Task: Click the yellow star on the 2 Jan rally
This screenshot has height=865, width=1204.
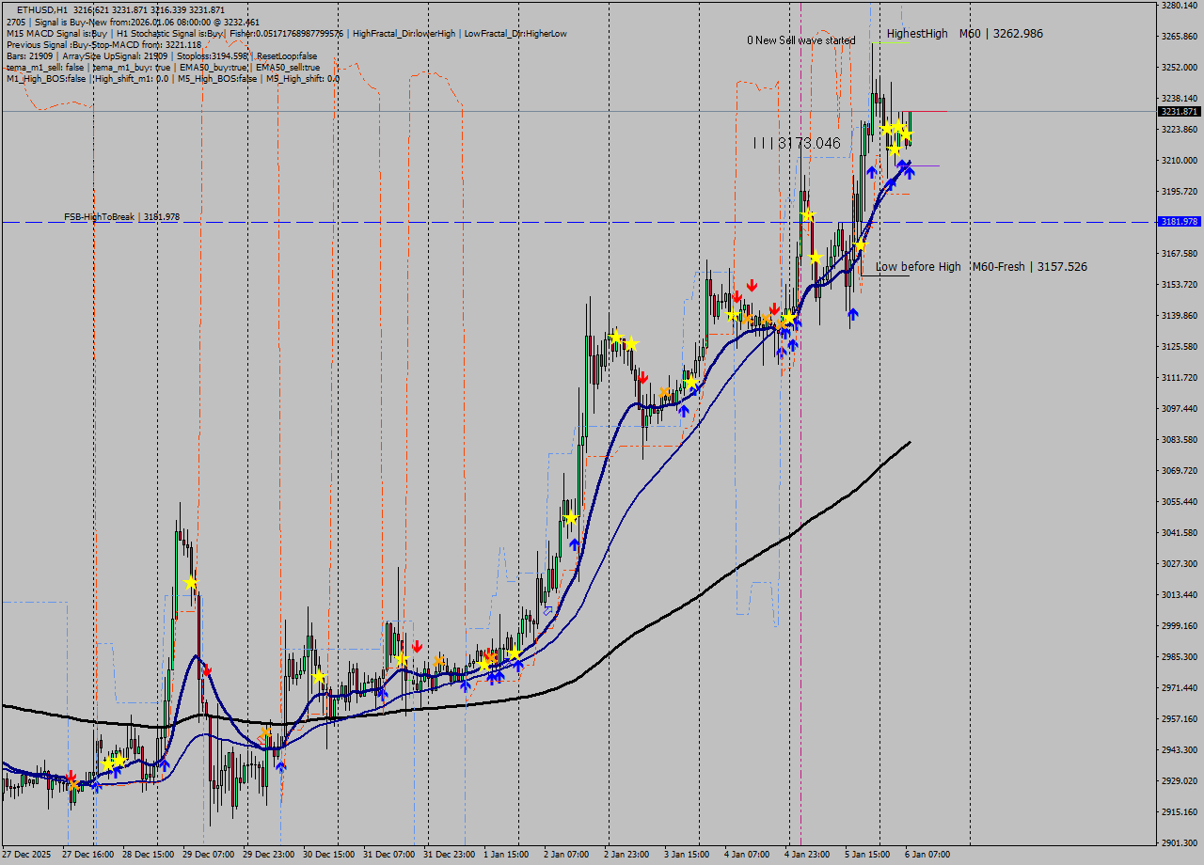Action: point(572,516)
